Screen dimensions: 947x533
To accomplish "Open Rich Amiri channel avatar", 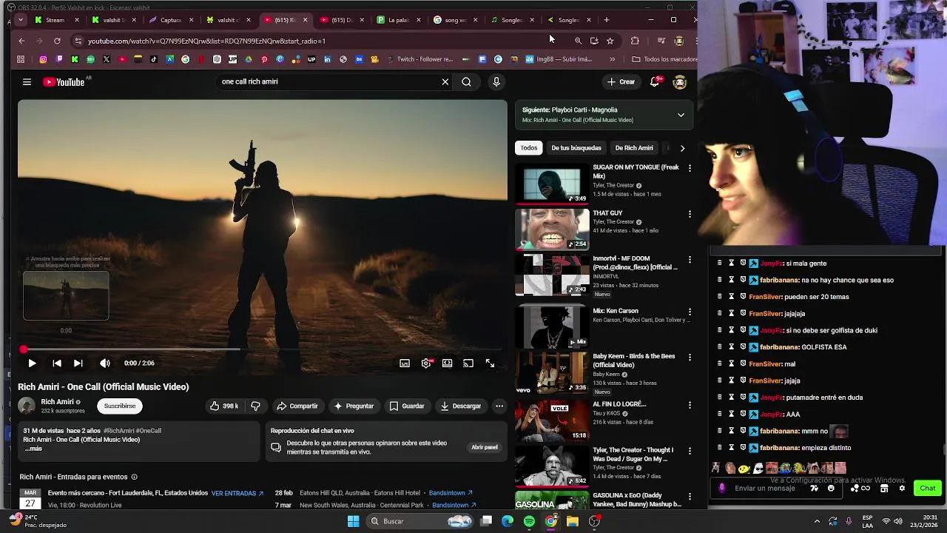I will tap(27, 406).
